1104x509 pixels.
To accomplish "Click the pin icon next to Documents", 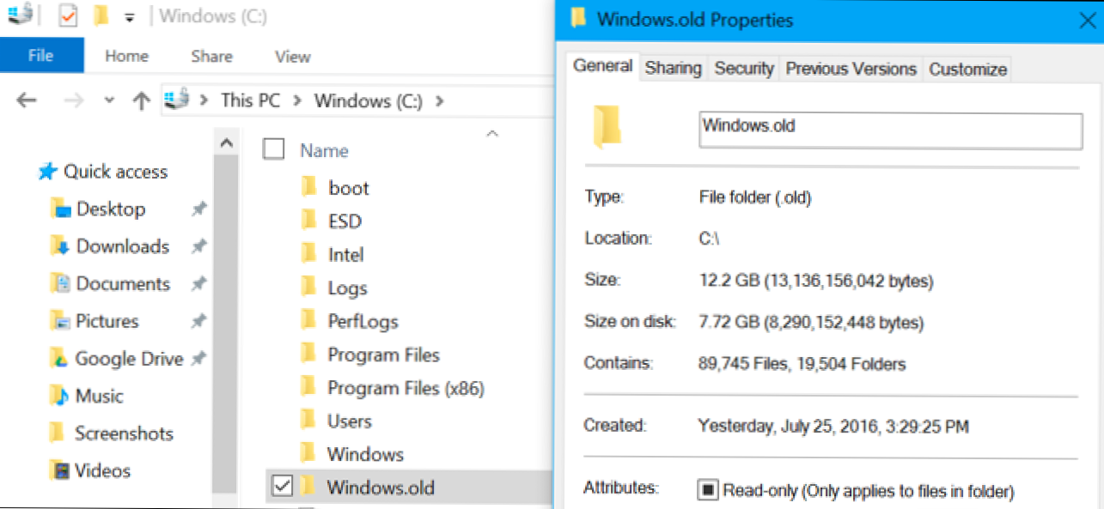I will pyautogui.click(x=198, y=283).
